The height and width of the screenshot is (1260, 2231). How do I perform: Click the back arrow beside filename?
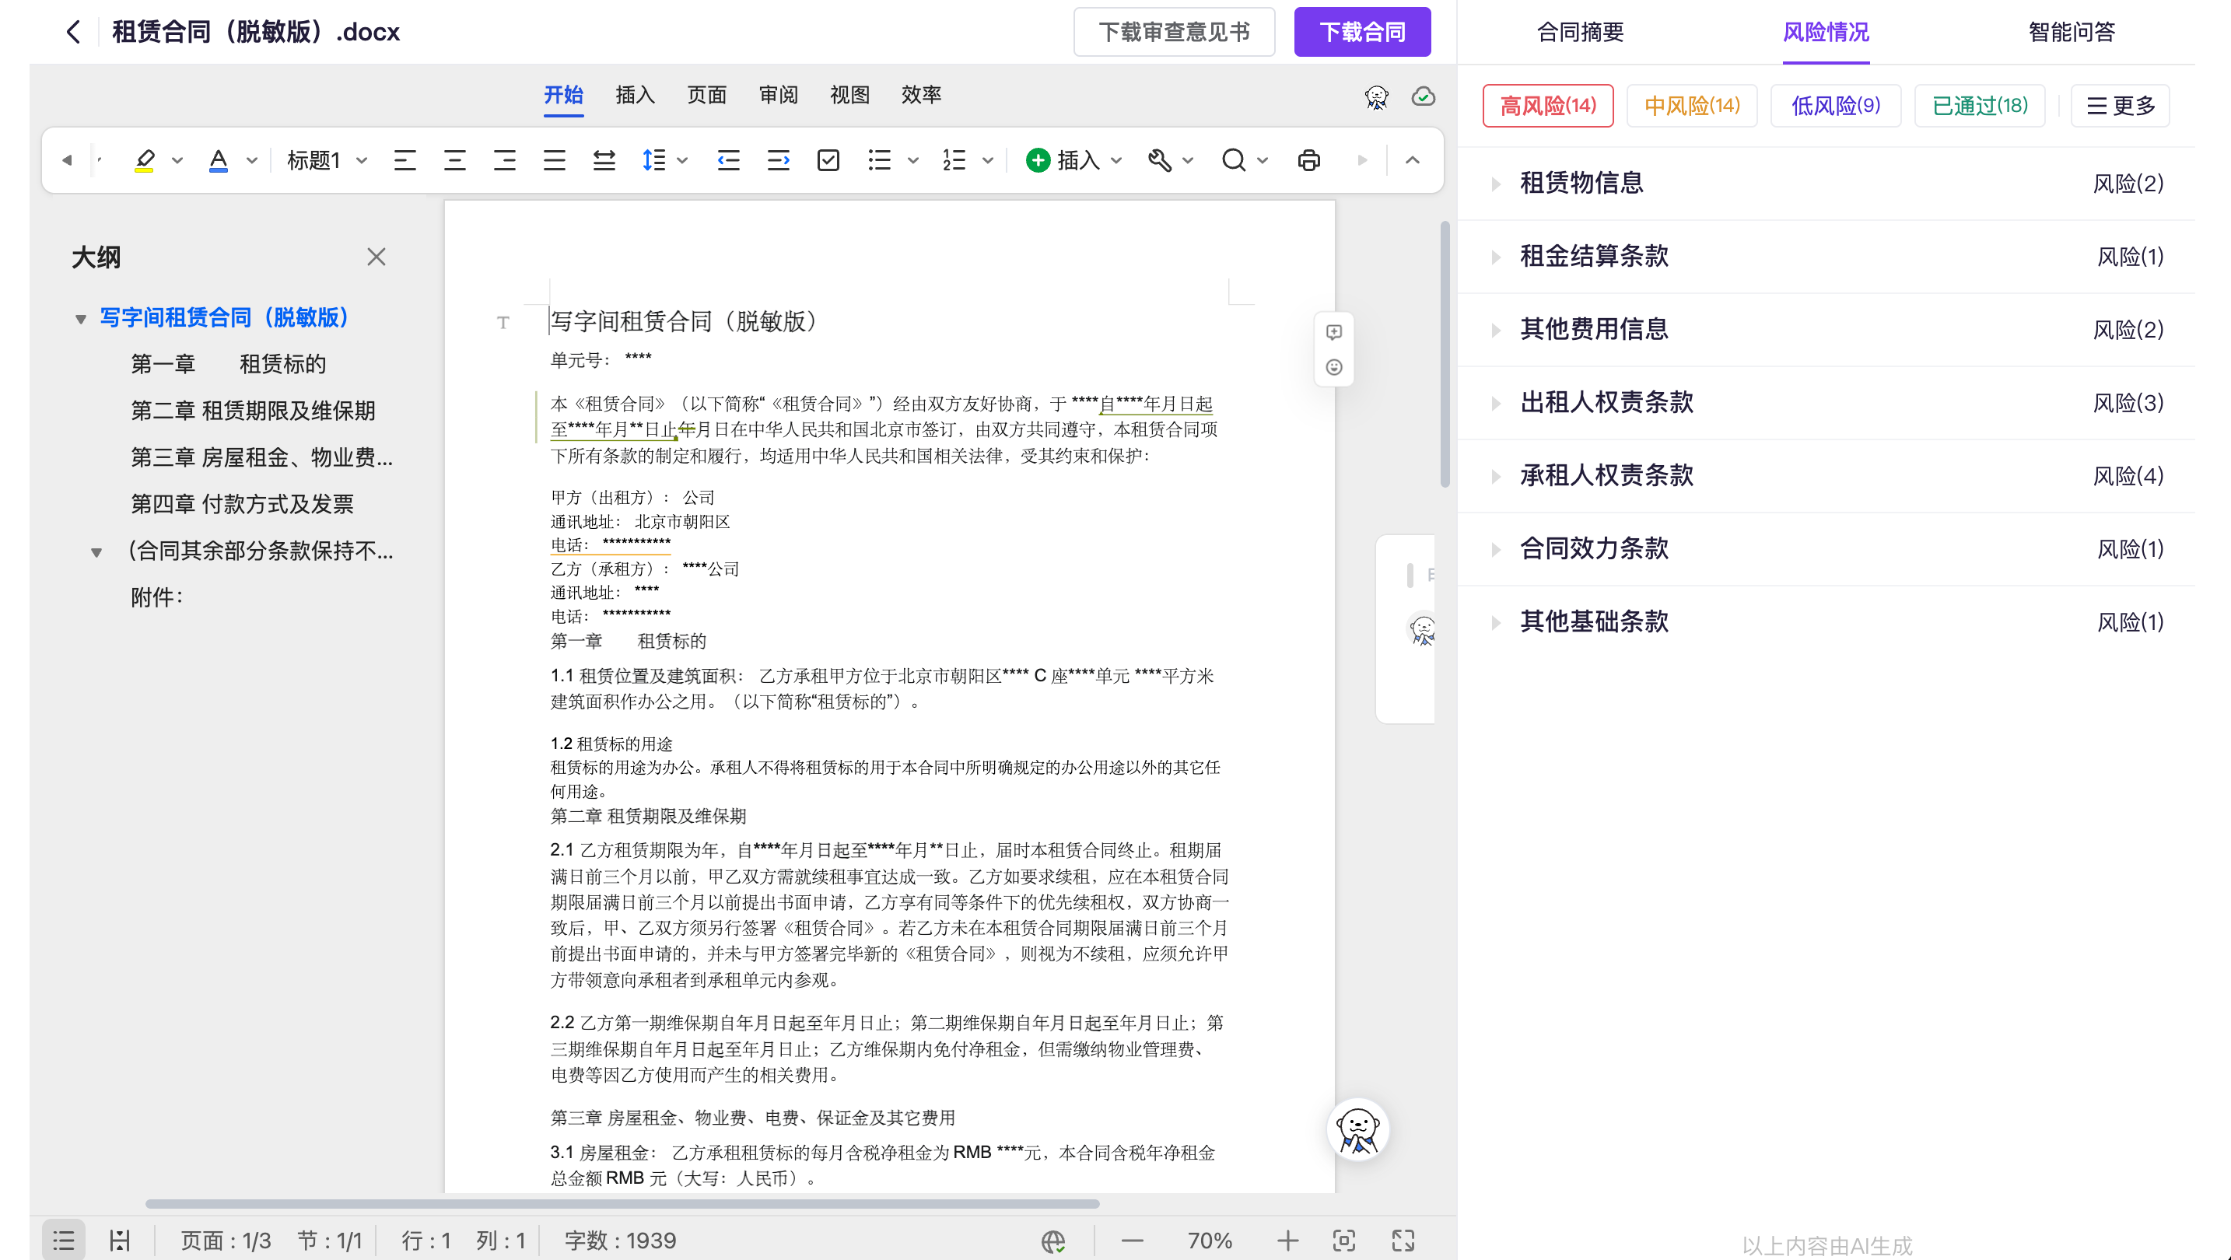click(74, 32)
